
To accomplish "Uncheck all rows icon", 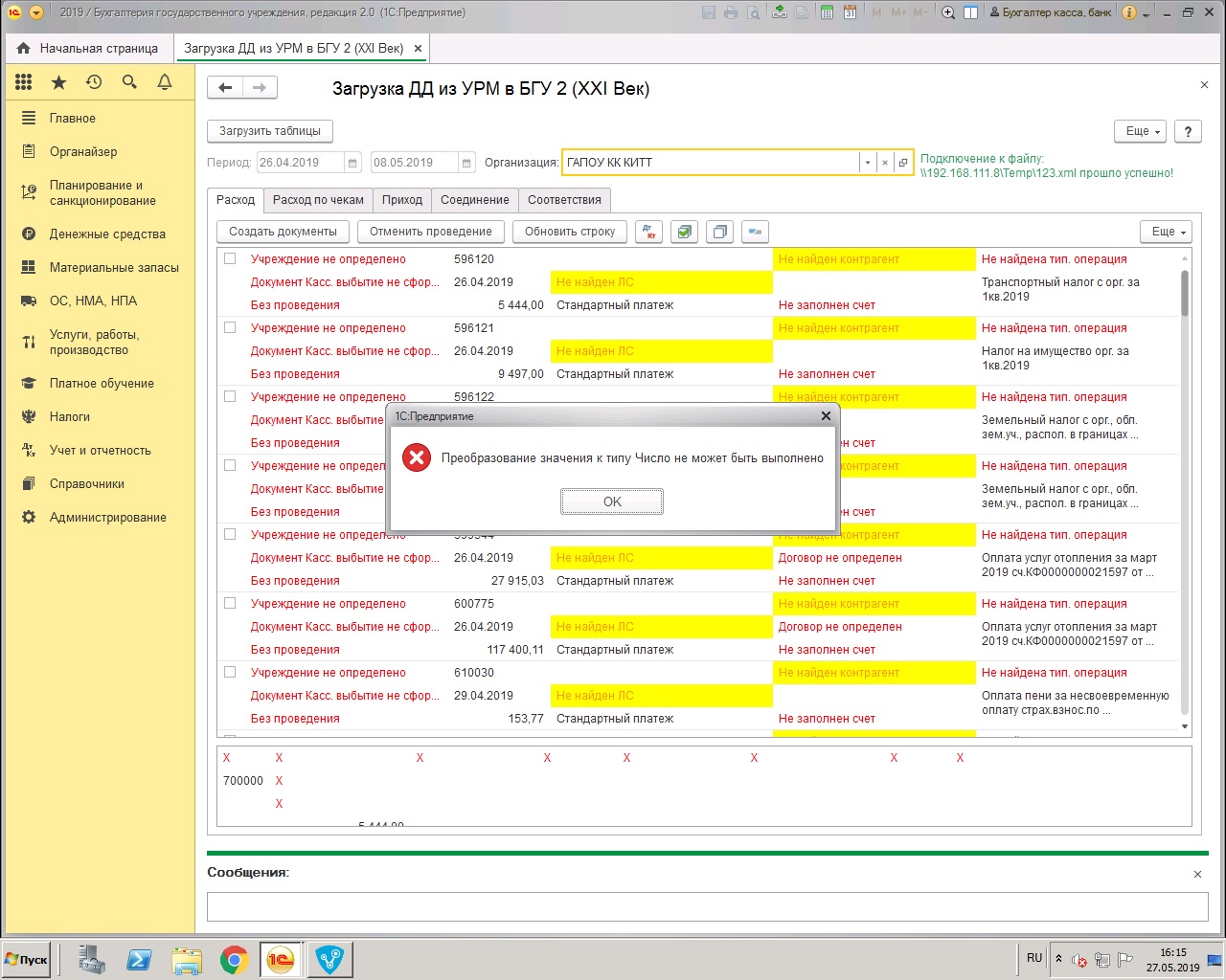I will pos(719,232).
